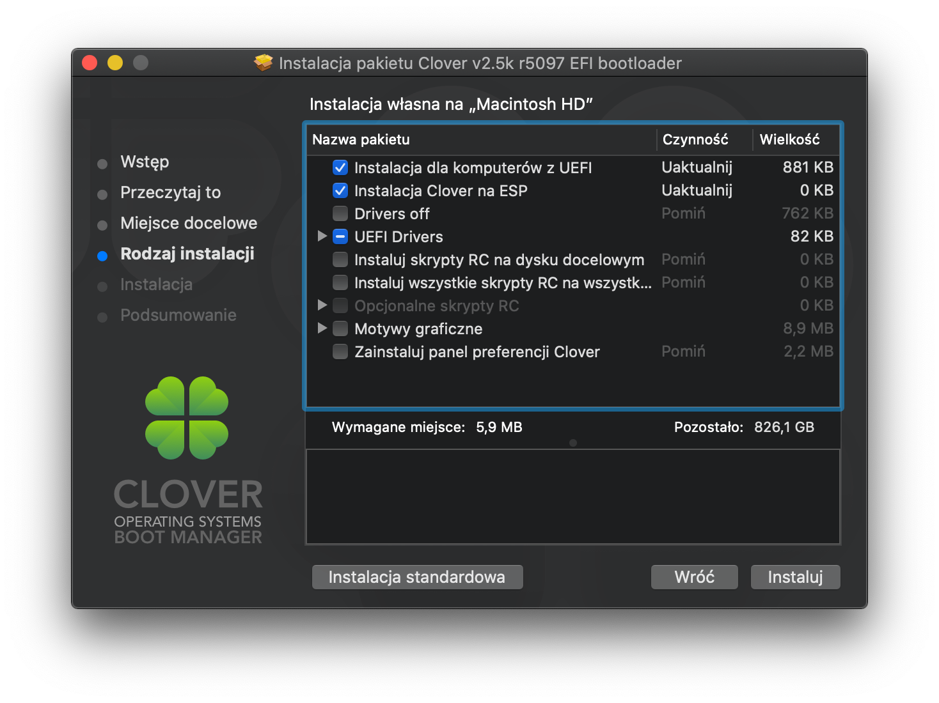Enable the Drivers off checkbox
This screenshot has width=939, height=703.
click(340, 214)
